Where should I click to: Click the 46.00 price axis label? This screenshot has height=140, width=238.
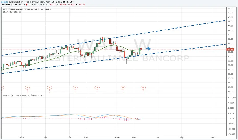[230, 21]
